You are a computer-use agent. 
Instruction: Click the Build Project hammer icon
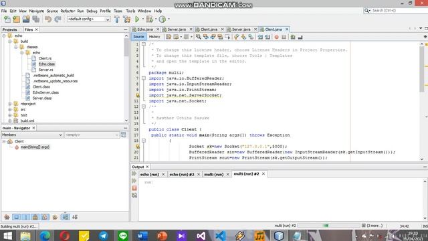click(117, 19)
